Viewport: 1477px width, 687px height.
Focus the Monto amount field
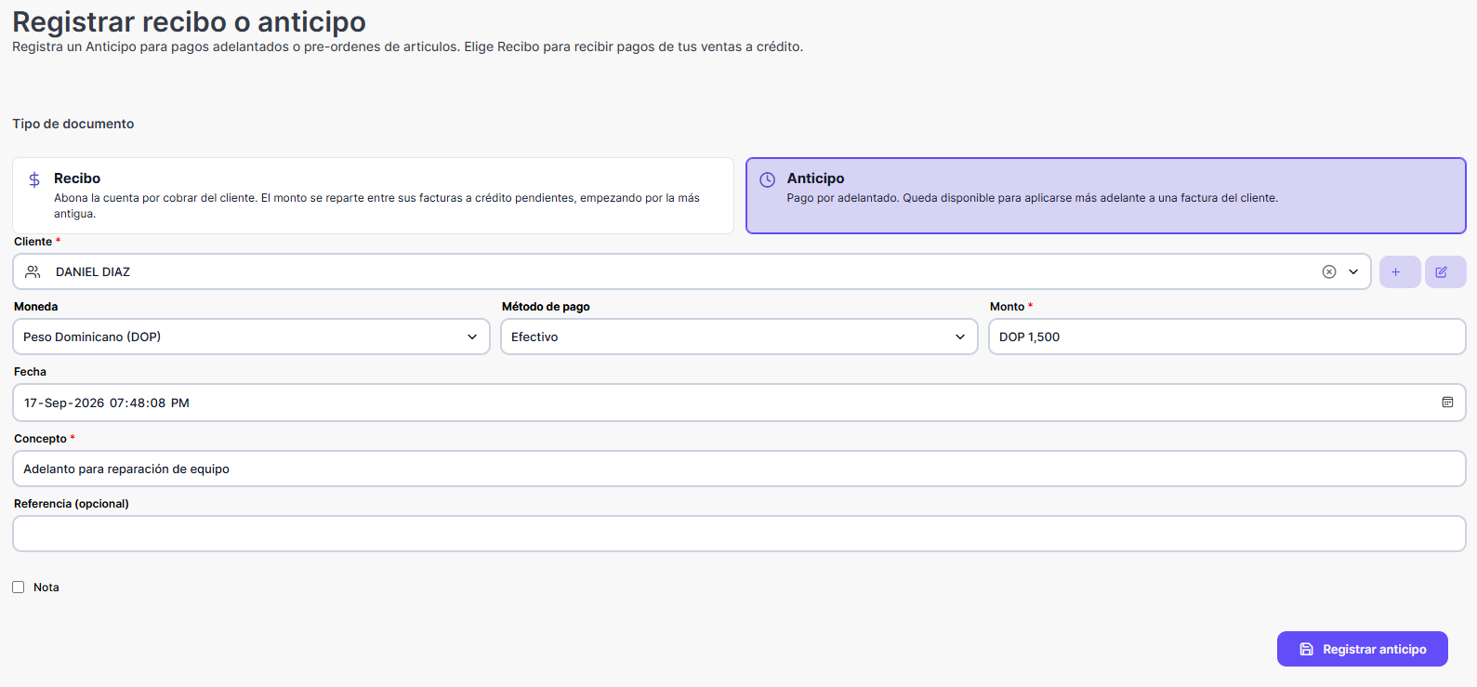pyautogui.click(x=1227, y=337)
